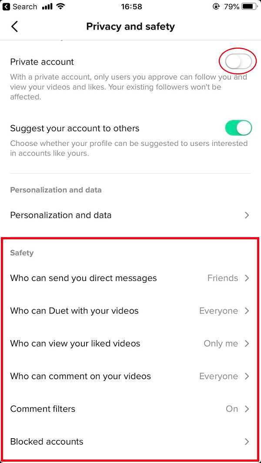The height and width of the screenshot is (463, 261).
Task: Open Who can comment on your videos
Action: (x=130, y=376)
